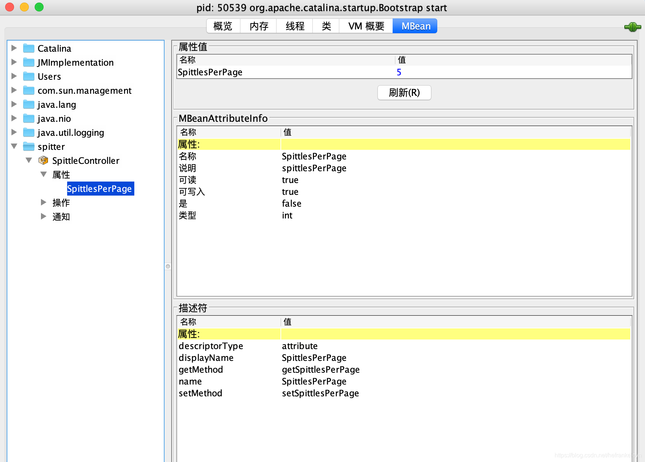Expand the 通知 notifications node
The width and height of the screenshot is (645, 462).
point(44,216)
